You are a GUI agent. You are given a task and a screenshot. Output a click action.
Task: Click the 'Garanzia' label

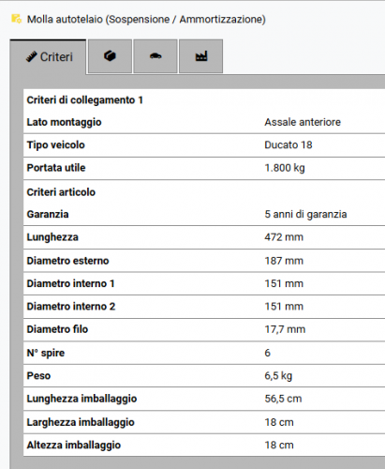tap(48, 214)
